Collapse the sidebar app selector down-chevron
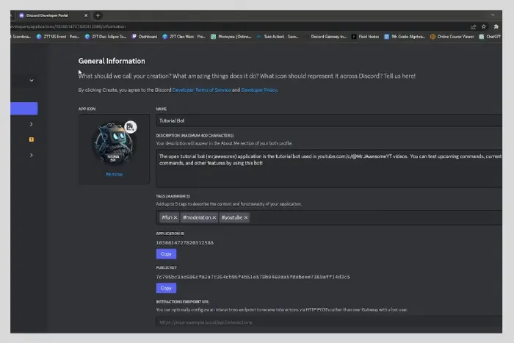Image resolution: width=514 pixels, height=343 pixels. pyautogui.click(x=32, y=80)
